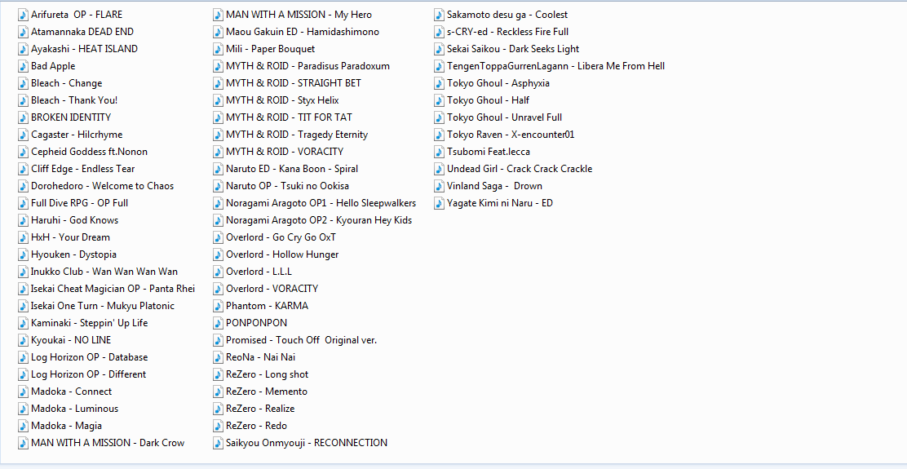The image size is (907, 469).
Task: Select Cepheid Goddess ft.Nonon
Action: [x=89, y=152]
